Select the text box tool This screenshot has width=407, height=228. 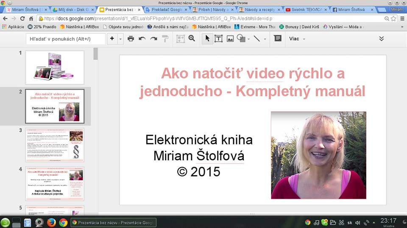pos(219,38)
